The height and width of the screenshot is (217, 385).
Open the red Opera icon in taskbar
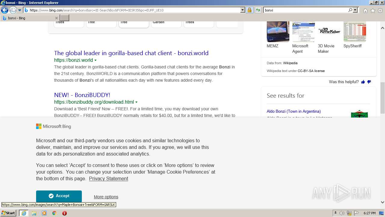click(x=64, y=213)
